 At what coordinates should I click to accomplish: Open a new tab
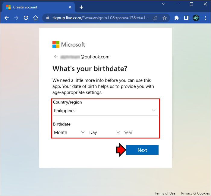click(81, 7)
